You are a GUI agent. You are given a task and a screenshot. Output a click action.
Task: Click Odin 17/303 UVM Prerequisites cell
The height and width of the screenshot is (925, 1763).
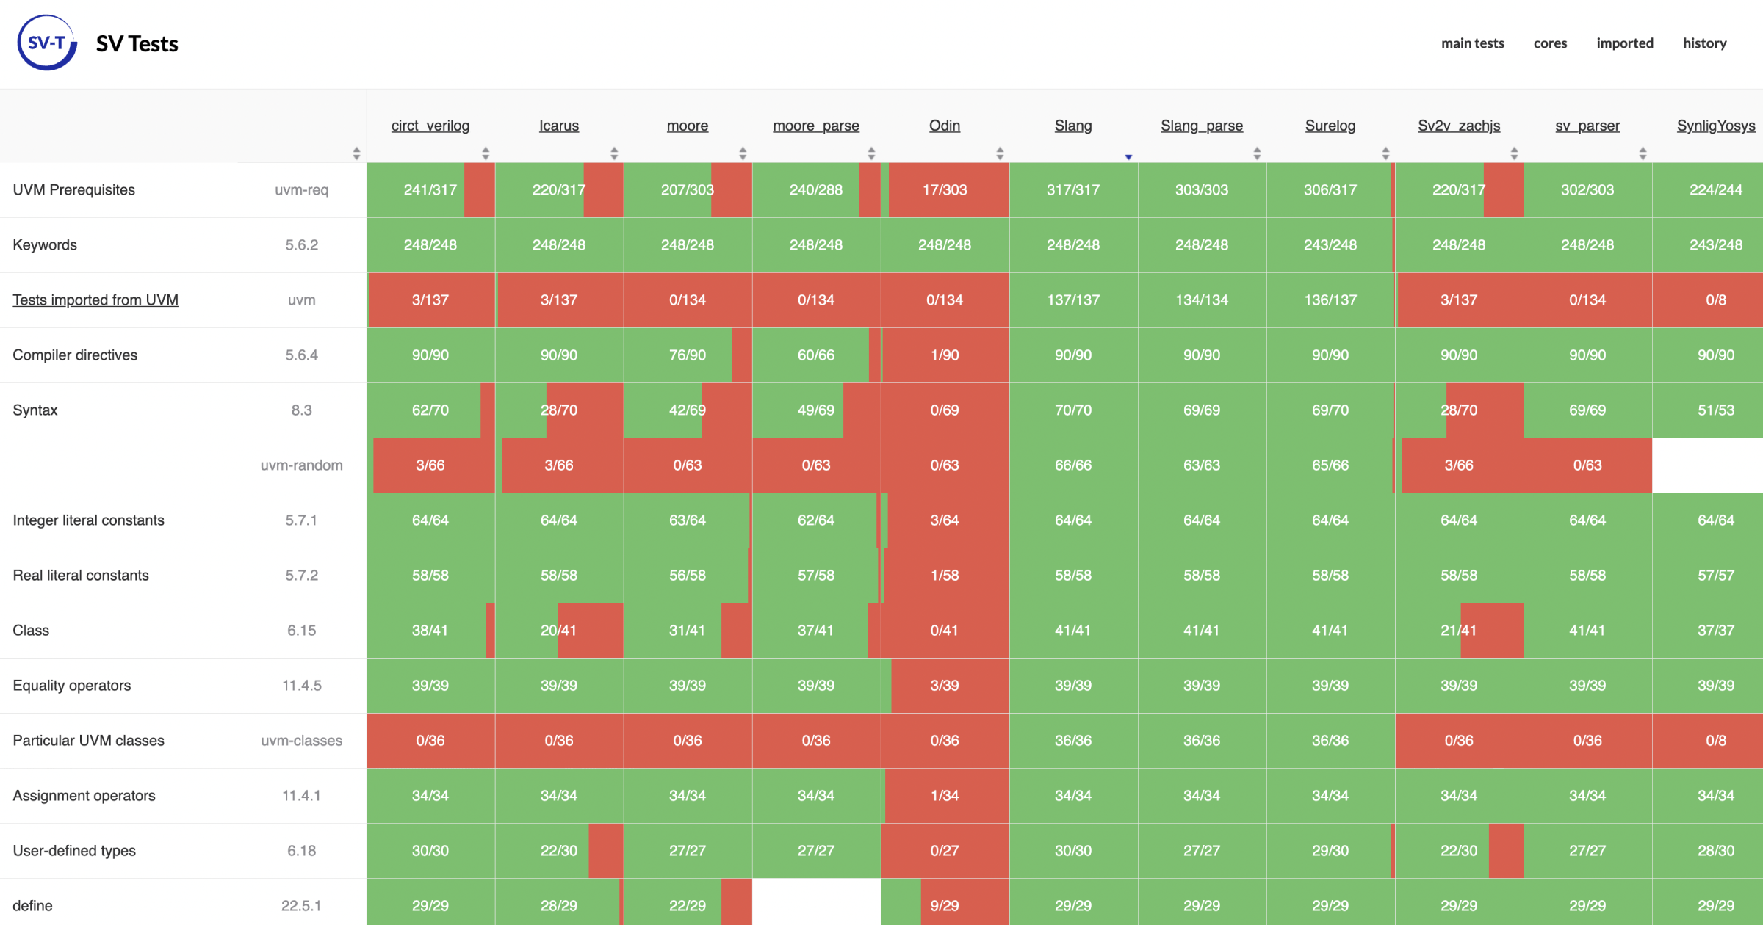(945, 189)
